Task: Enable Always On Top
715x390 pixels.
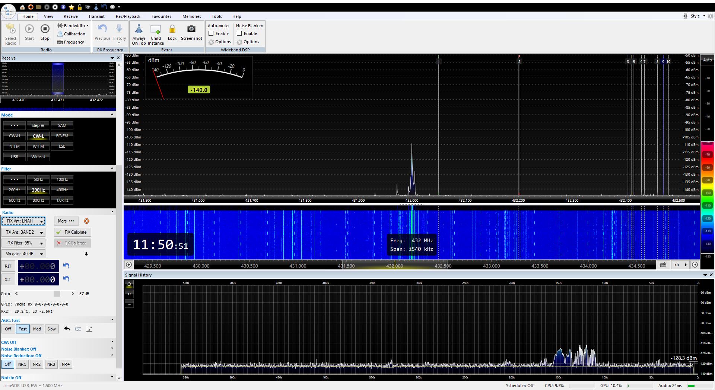Action: (x=139, y=30)
